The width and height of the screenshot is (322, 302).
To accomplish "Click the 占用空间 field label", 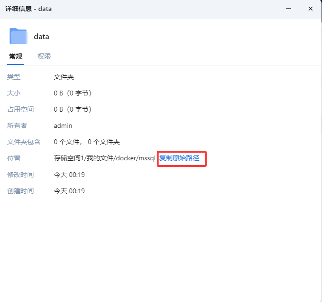I will pos(20,109).
